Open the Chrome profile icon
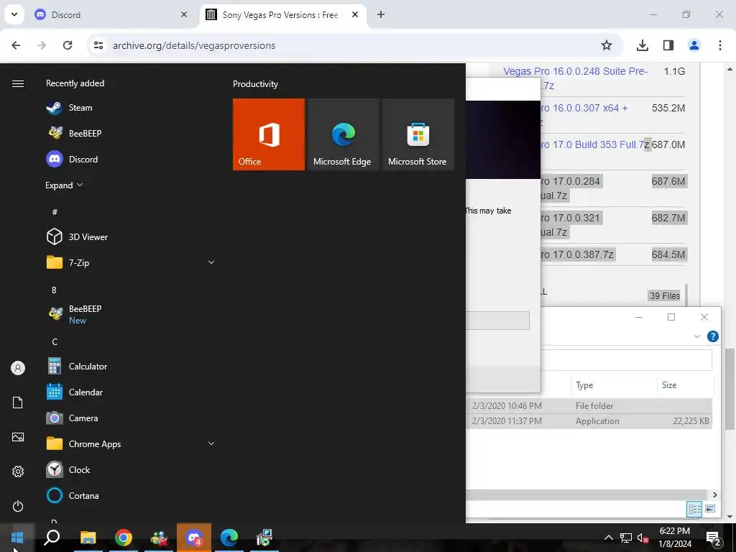736x552 pixels. (694, 45)
